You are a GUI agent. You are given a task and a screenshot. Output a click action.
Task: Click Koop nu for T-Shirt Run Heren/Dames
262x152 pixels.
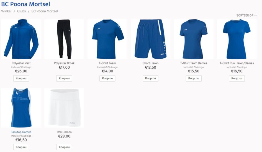237,78
